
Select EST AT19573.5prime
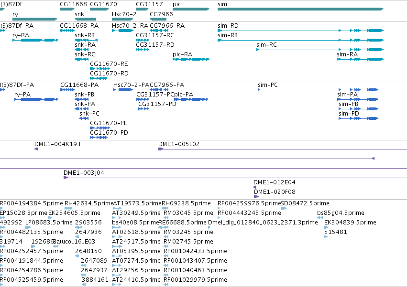point(117,208)
